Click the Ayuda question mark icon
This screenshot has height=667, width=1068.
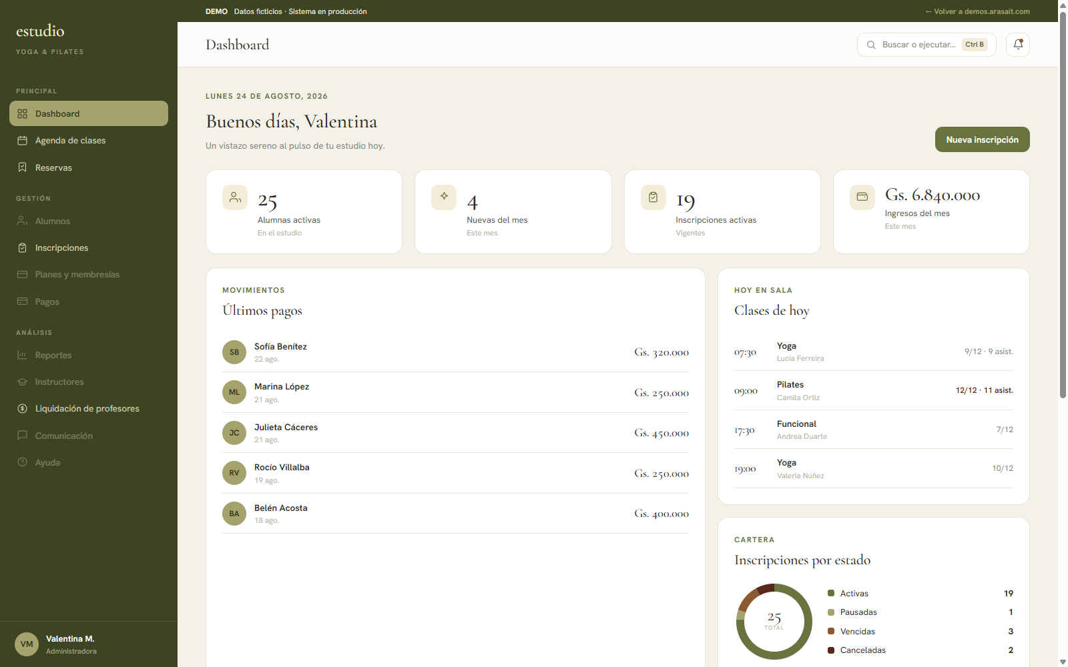coord(22,462)
